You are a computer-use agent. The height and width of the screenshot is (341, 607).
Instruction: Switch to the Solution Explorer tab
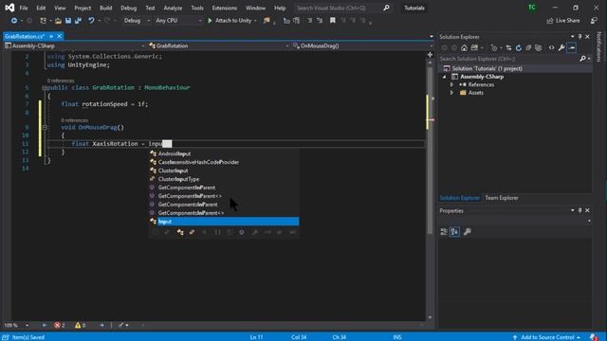459,198
